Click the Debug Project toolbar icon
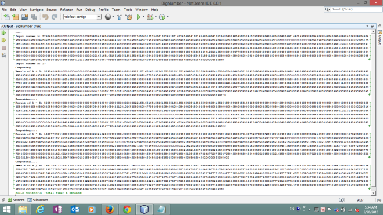Screen dimensions: 383x215 pyautogui.click(x=150, y=17)
